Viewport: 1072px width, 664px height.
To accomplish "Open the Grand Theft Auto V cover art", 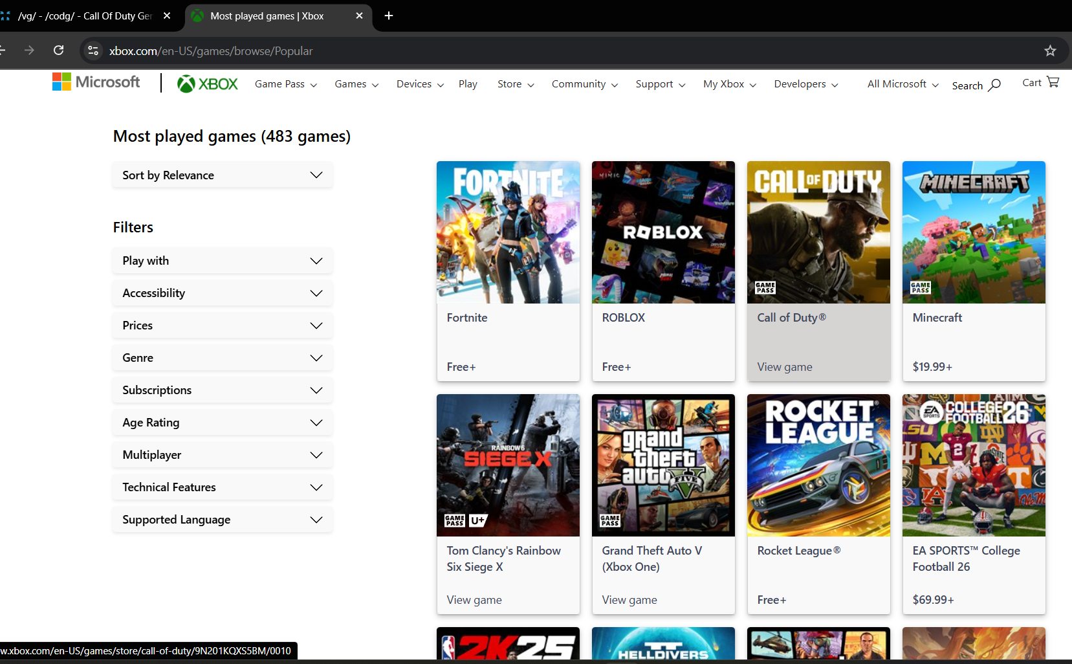I will [x=663, y=465].
